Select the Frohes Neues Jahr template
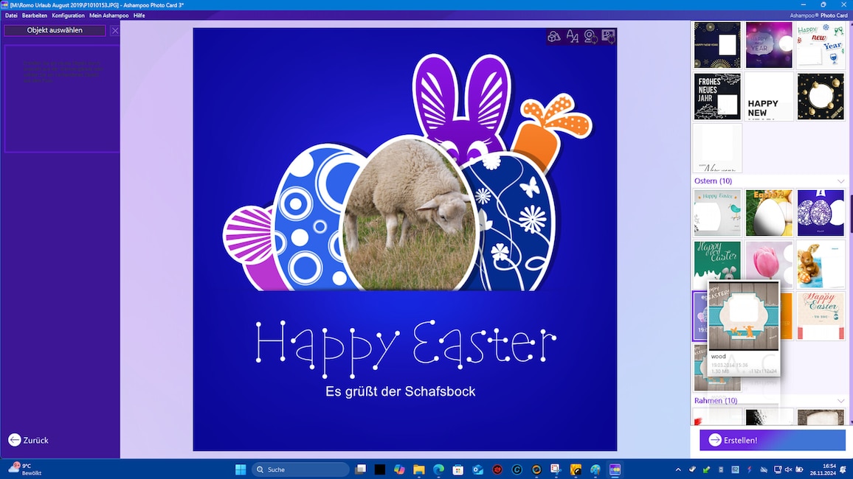This screenshot has height=479, width=853. 716,96
